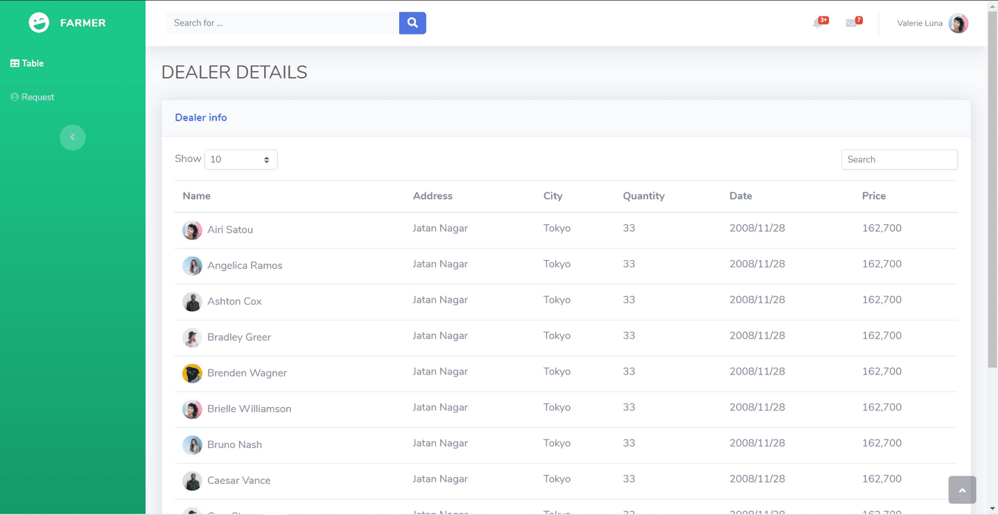Click the top Search for field
This screenshot has width=998, height=515.
[283, 23]
